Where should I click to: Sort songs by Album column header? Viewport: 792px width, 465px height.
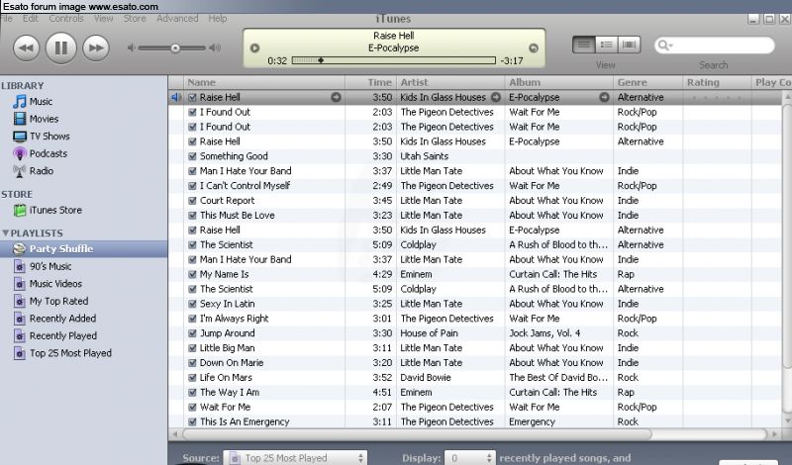click(559, 82)
